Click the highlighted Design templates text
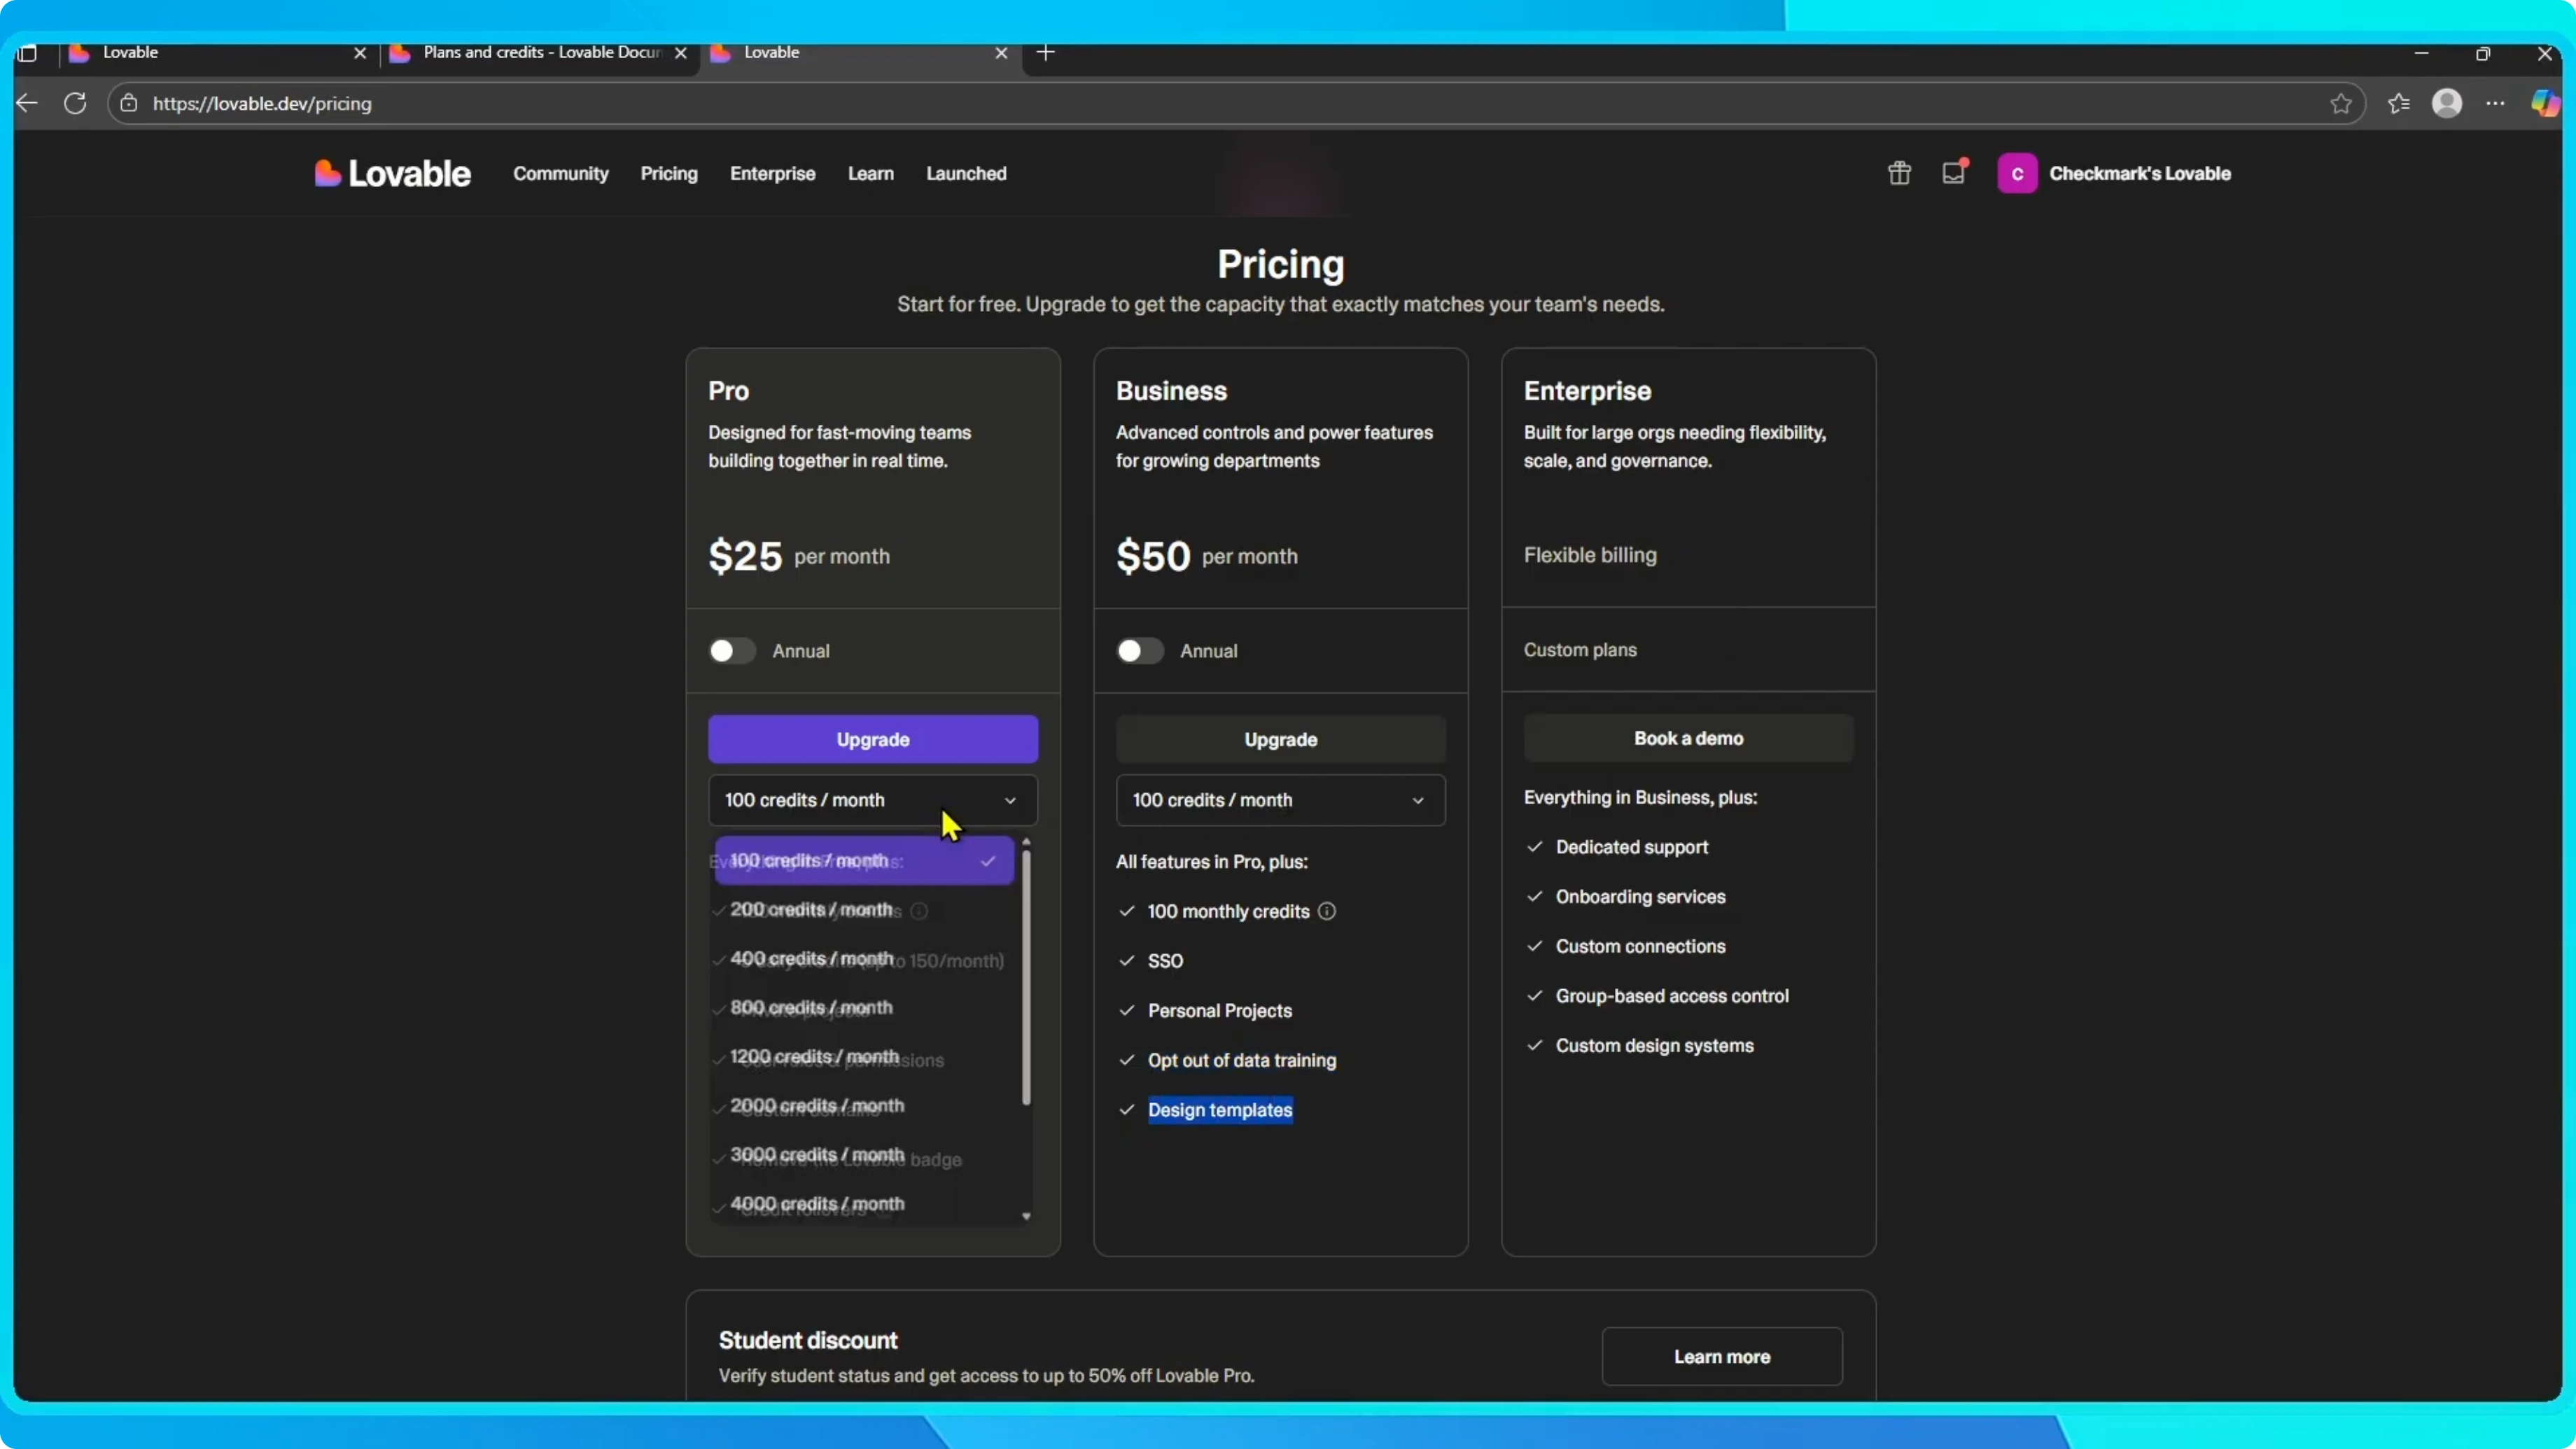 tap(1220, 1110)
